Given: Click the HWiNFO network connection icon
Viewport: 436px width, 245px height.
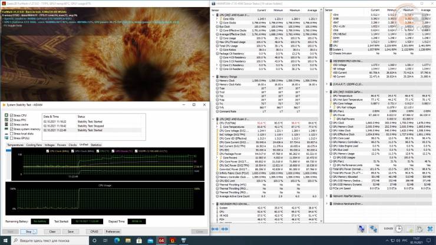Looking at the screenshot, I should coord(373,229).
